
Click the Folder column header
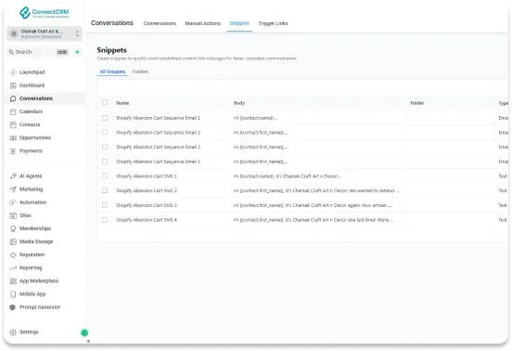[x=417, y=103]
